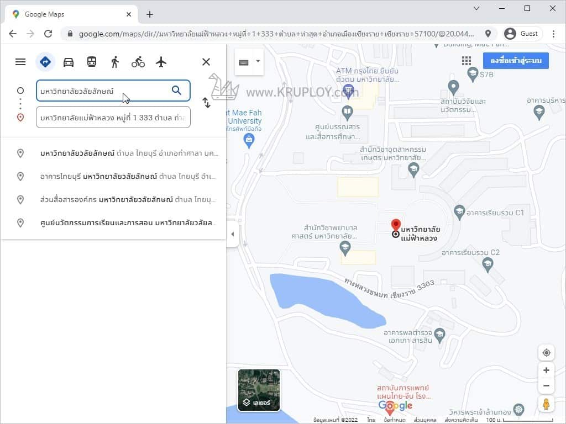Click the destination field มหาวิทยาลัยแม่ฟ้าหลวง

(x=113, y=117)
